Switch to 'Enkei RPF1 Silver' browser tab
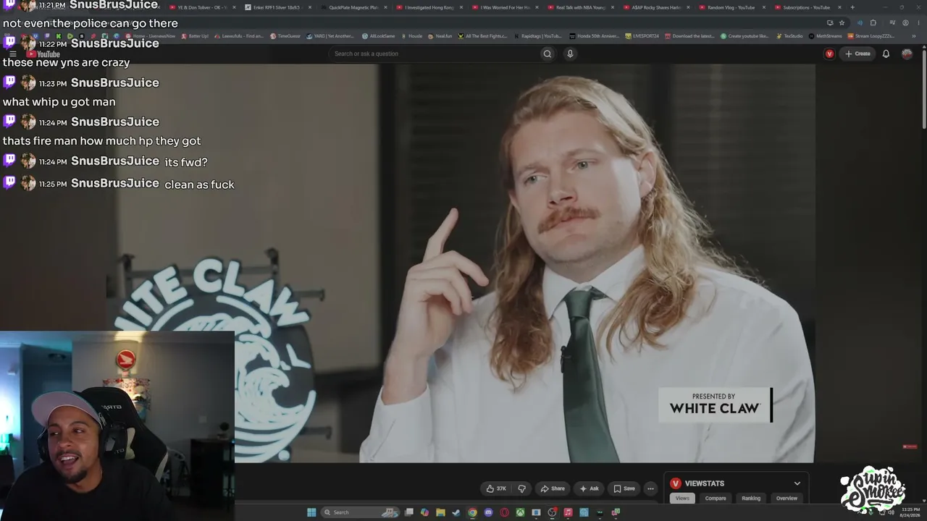The image size is (927, 521). click(277, 7)
